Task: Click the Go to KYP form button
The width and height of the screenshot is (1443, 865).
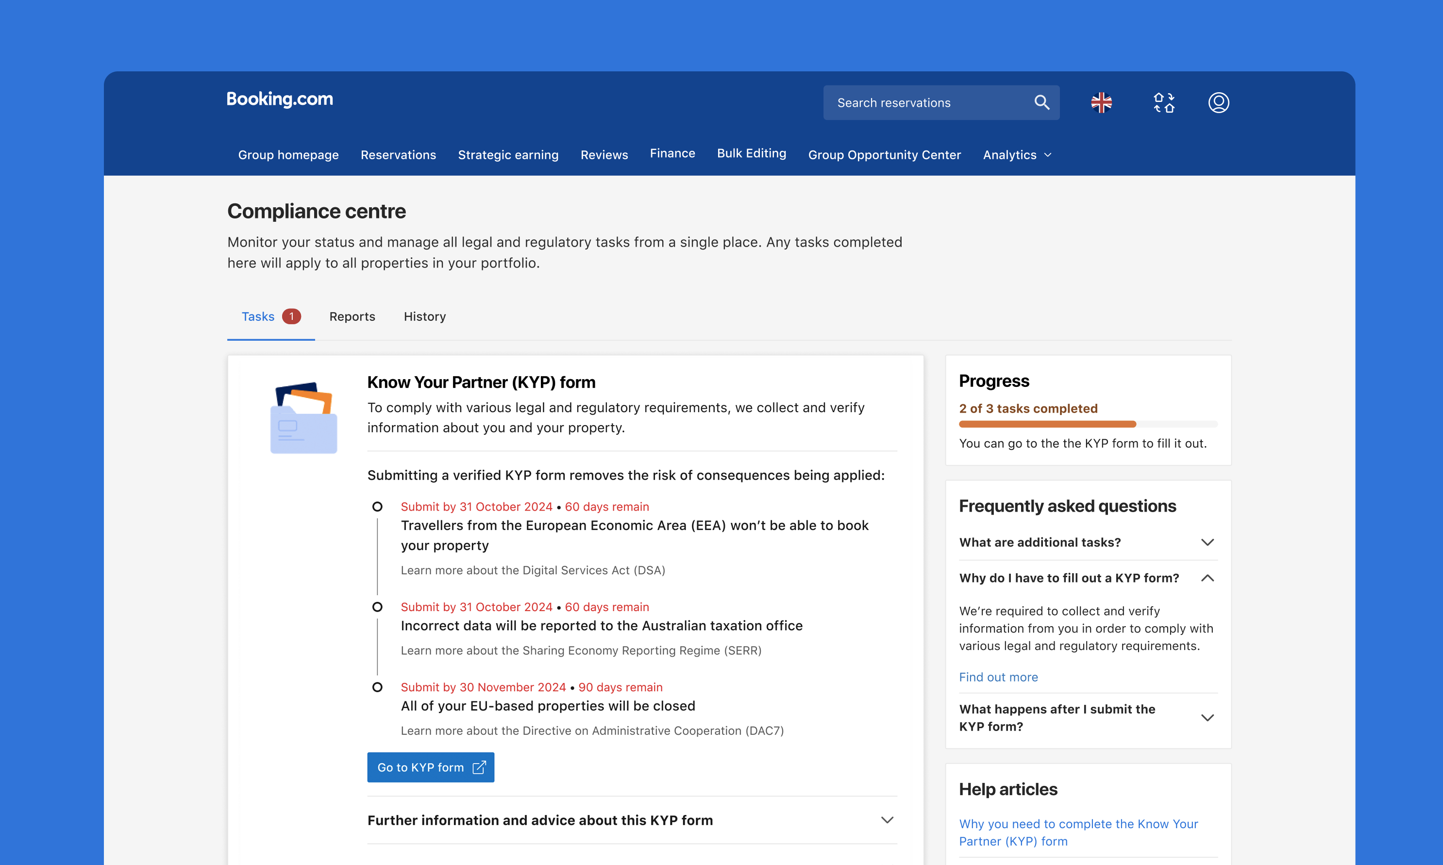Action: (x=430, y=767)
